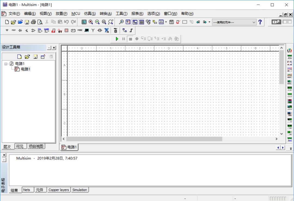
Task: Open print preview
Action: tap(40, 22)
